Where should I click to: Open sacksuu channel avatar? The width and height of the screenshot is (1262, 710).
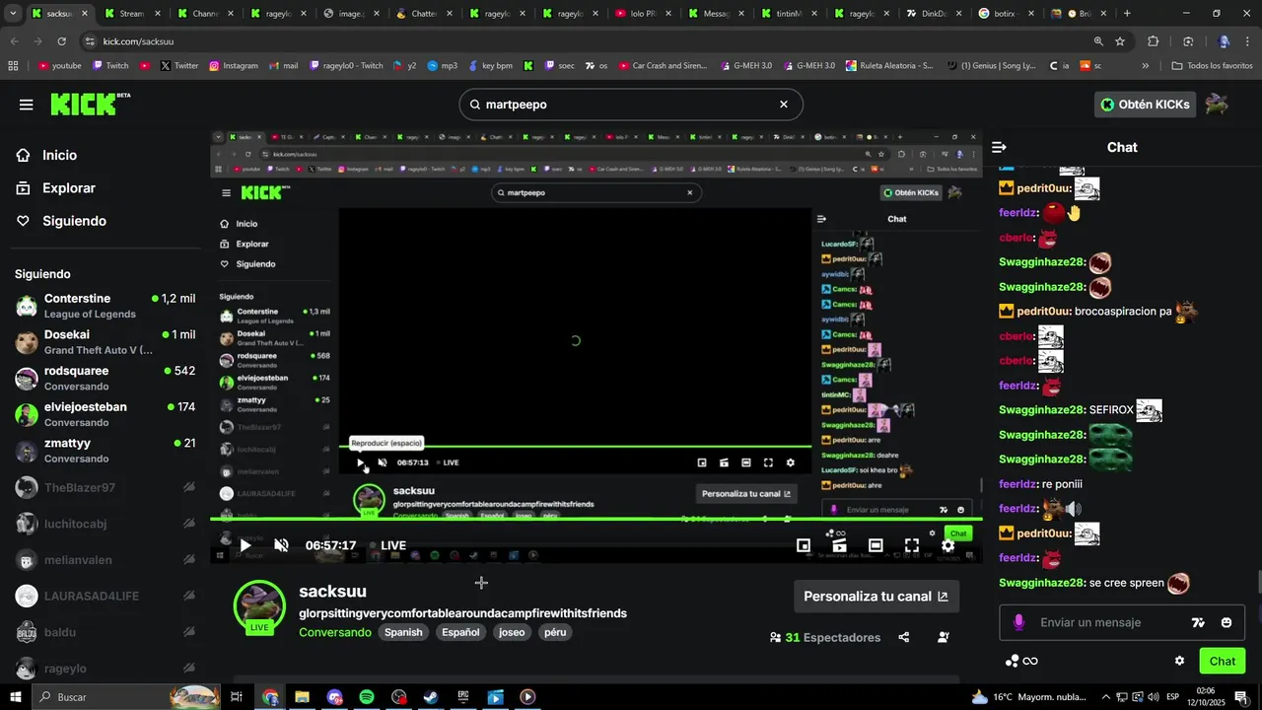click(x=259, y=605)
